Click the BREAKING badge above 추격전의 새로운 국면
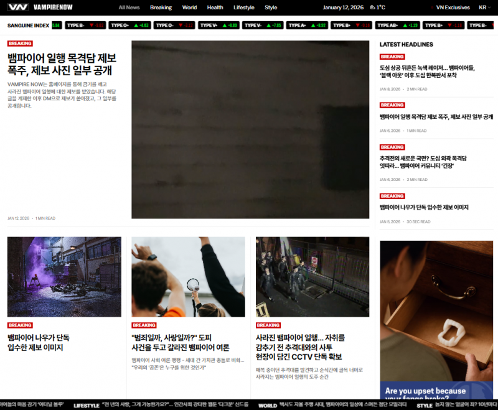Screen dimensions: 498x410 [392, 147]
